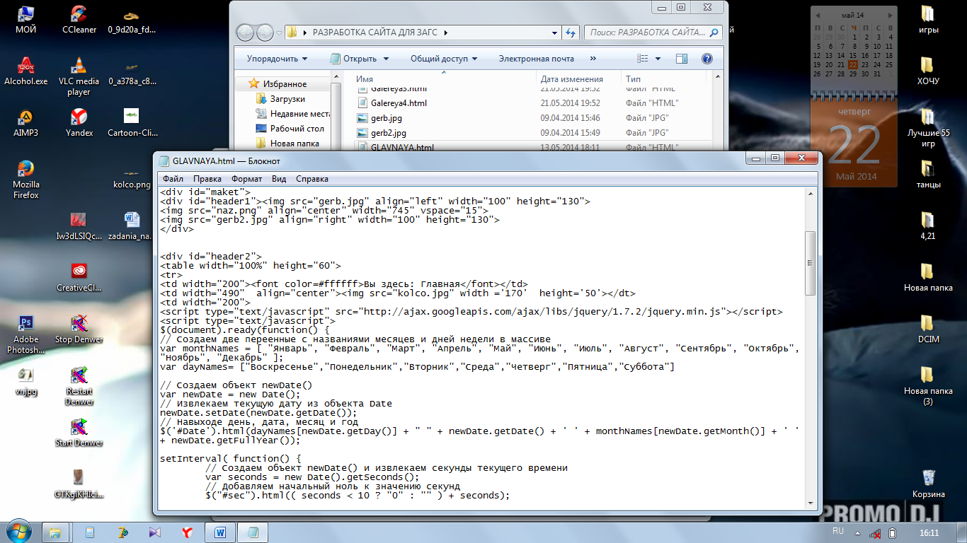This screenshot has width=967, height=543.
Task: Open Корзина recycle bin
Action: coord(928,484)
